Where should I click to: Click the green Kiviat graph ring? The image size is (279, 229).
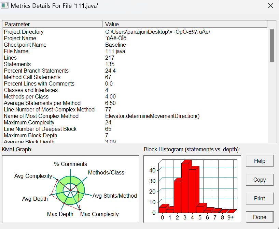tap(59, 190)
